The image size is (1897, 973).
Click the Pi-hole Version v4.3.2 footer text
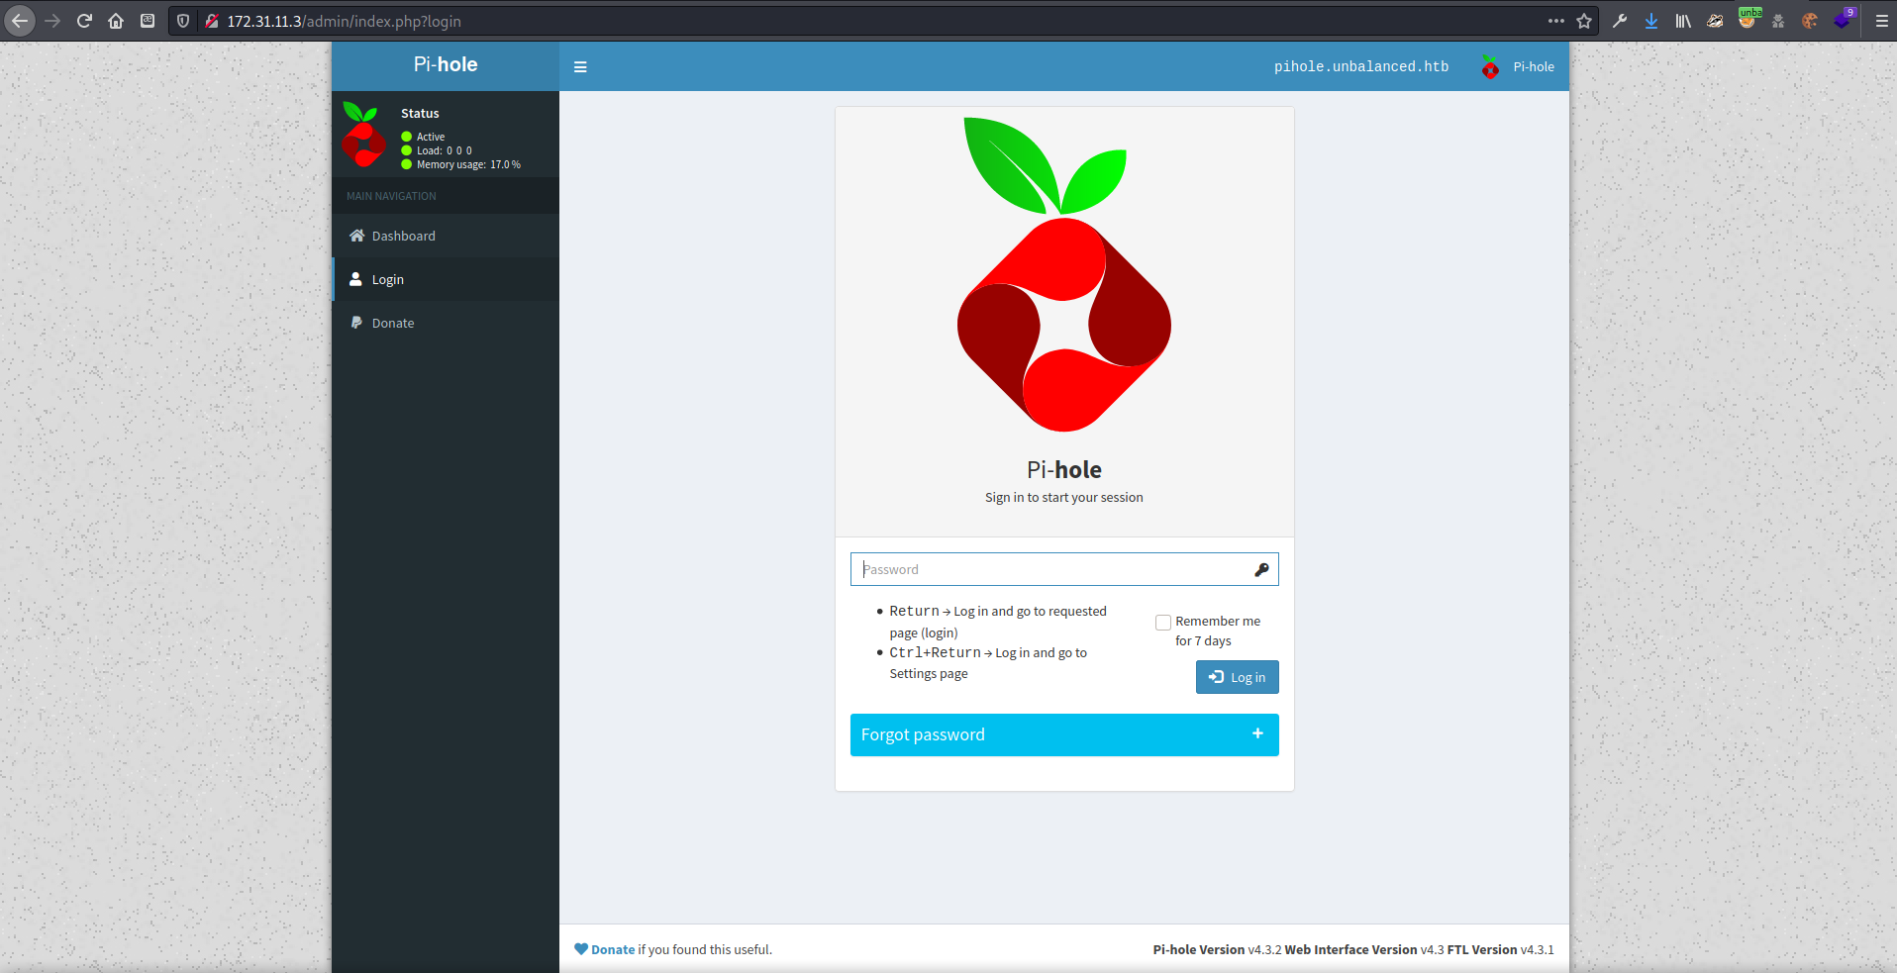1217,949
